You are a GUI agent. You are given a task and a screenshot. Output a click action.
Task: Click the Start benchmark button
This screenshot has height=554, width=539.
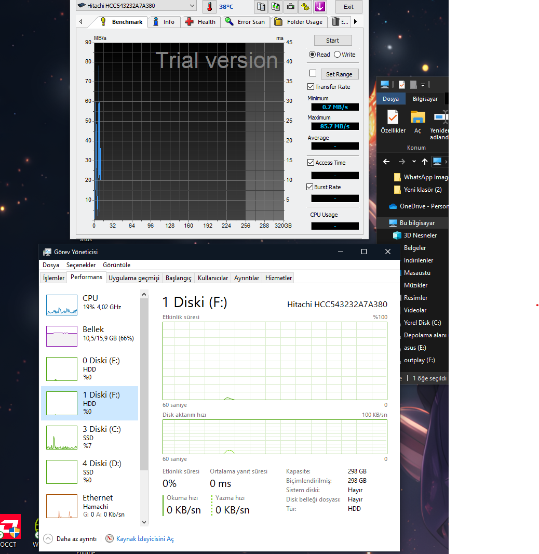[332, 41]
